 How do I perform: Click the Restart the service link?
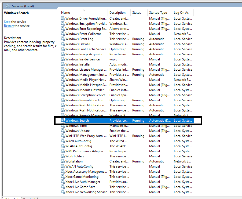(9, 26)
